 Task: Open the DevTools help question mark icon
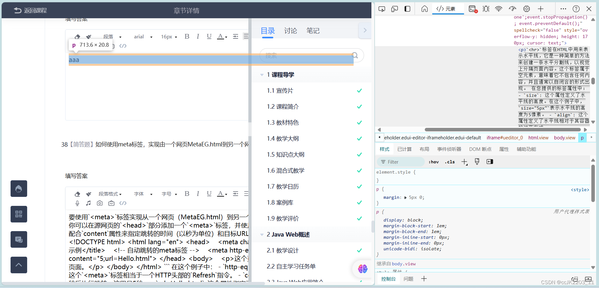(576, 9)
